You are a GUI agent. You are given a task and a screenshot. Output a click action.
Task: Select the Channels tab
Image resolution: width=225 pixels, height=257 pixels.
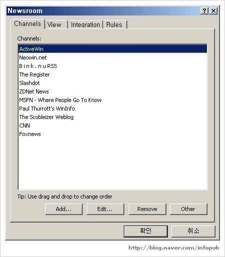click(28, 24)
